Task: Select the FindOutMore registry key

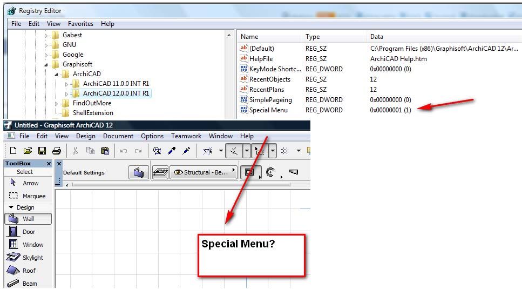Action: 92,103
